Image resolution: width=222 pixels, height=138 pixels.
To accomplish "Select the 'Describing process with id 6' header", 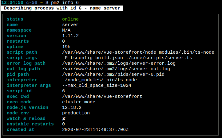I will tap(62, 8).
